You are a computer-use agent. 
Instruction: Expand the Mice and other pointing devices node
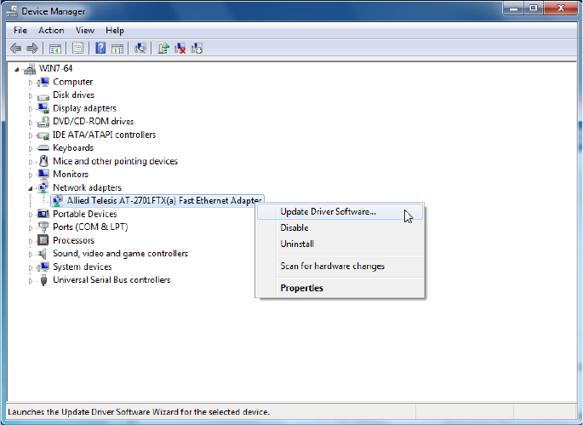(31, 162)
